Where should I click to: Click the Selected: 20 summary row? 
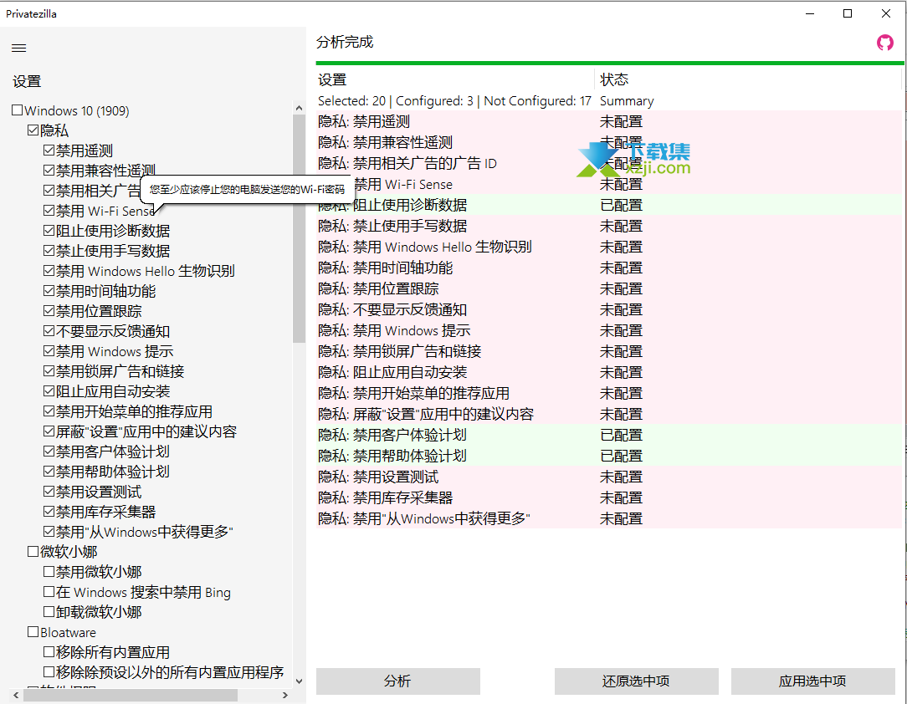click(609, 101)
